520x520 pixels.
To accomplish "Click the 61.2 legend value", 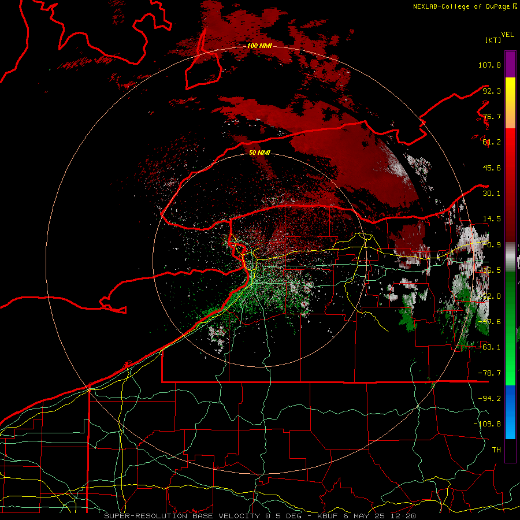I will [492, 142].
